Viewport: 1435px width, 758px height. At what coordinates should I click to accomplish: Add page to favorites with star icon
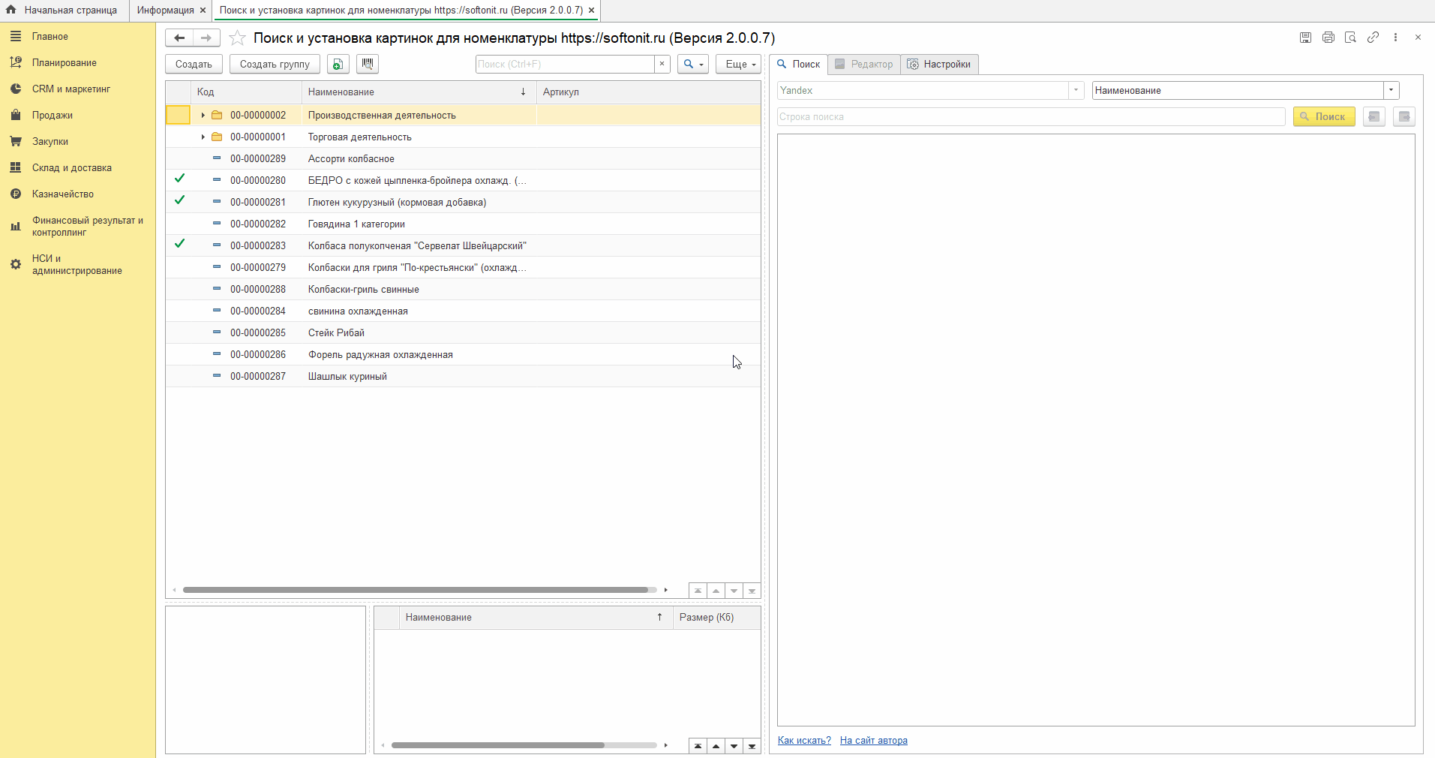tap(237, 38)
